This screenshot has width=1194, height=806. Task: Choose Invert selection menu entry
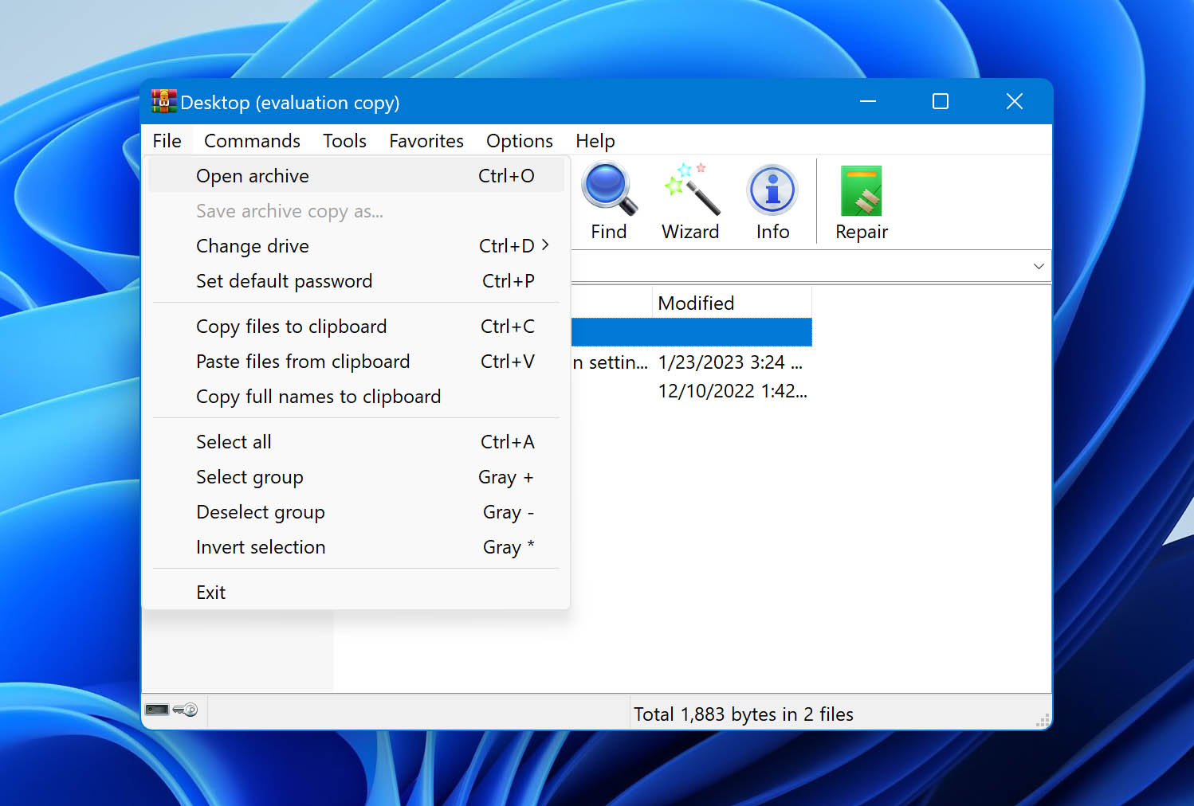[356, 547]
